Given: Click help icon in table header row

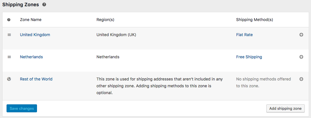Looking at the screenshot, I should coord(9,20).
